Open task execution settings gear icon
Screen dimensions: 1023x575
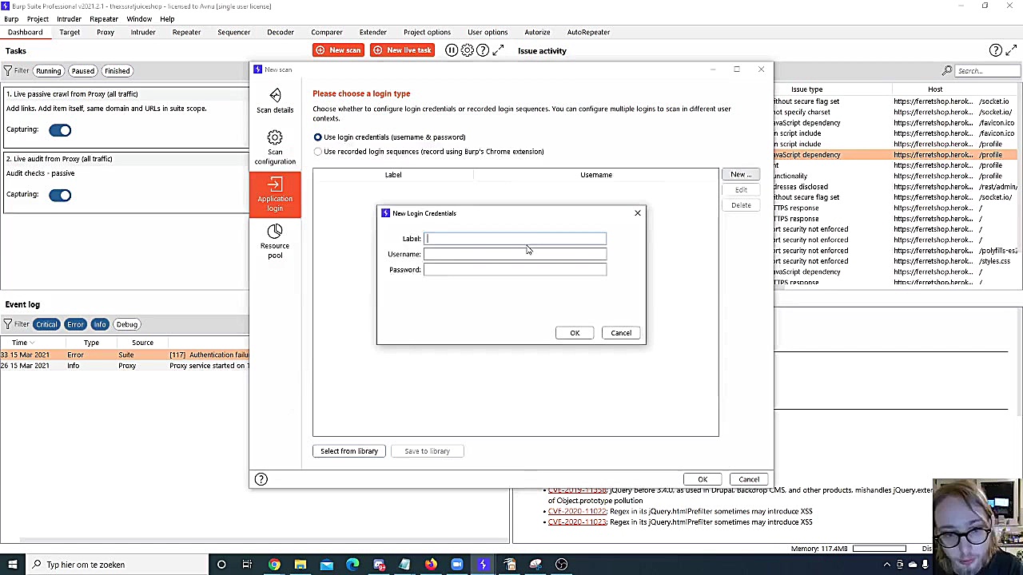[468, 50]
